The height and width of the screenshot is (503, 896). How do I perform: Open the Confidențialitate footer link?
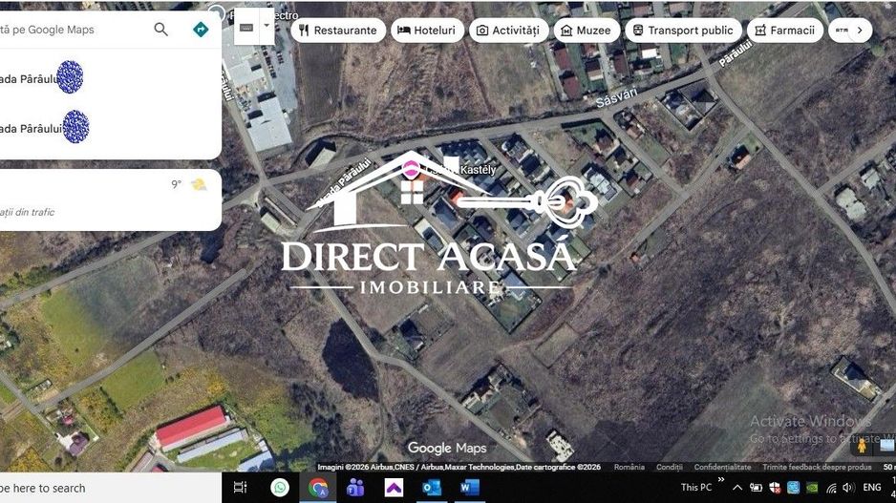point(722,467)
